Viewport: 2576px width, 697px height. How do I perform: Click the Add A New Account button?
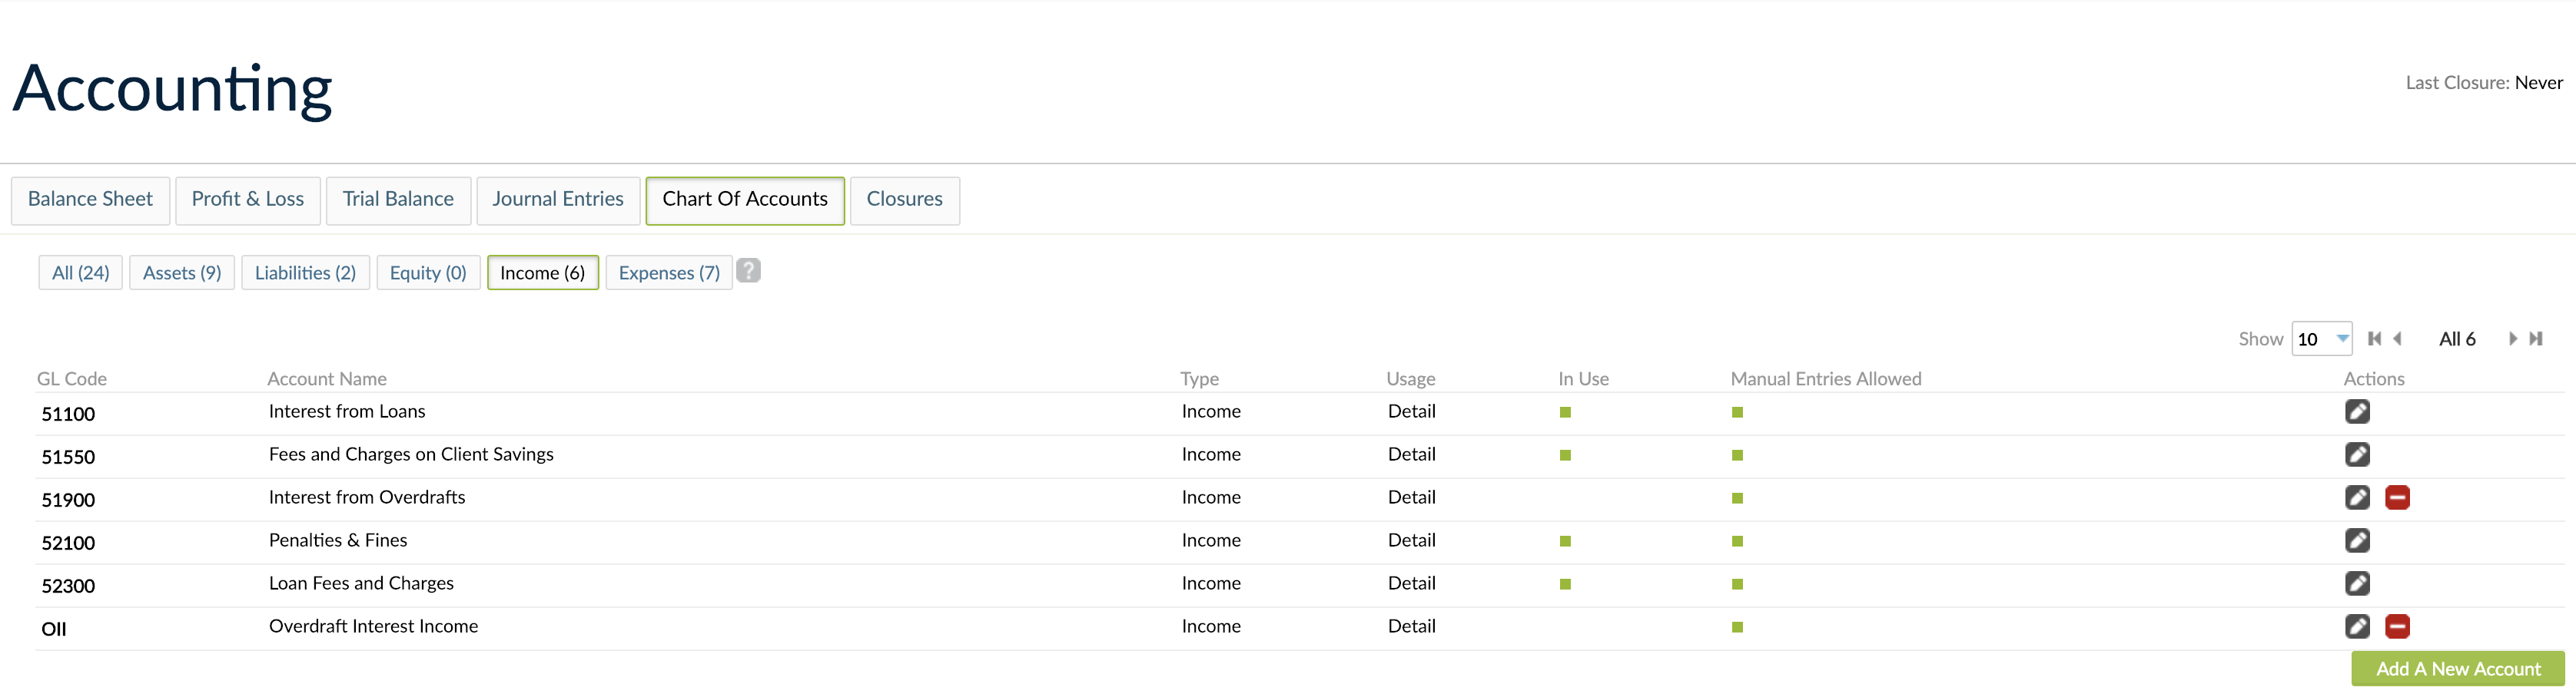(2455, 669)
